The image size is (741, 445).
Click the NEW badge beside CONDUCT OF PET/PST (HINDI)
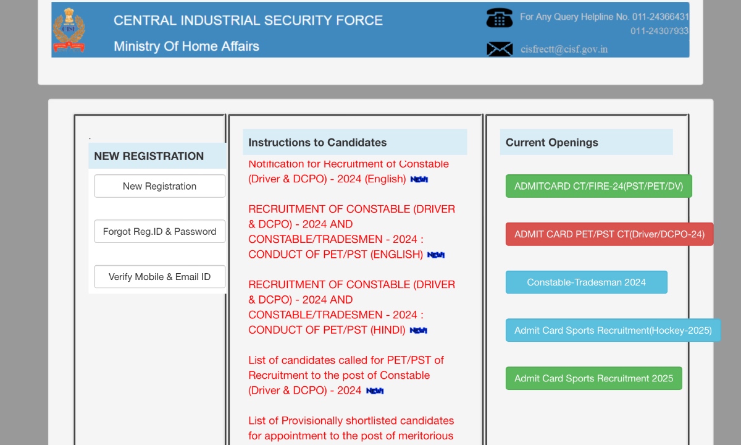click(x=419, y=331)
